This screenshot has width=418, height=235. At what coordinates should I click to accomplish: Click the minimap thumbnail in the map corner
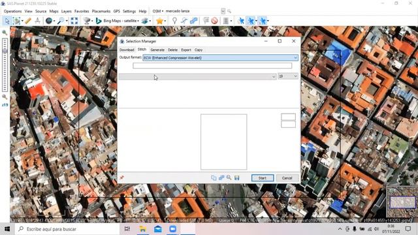click(402, 202)
